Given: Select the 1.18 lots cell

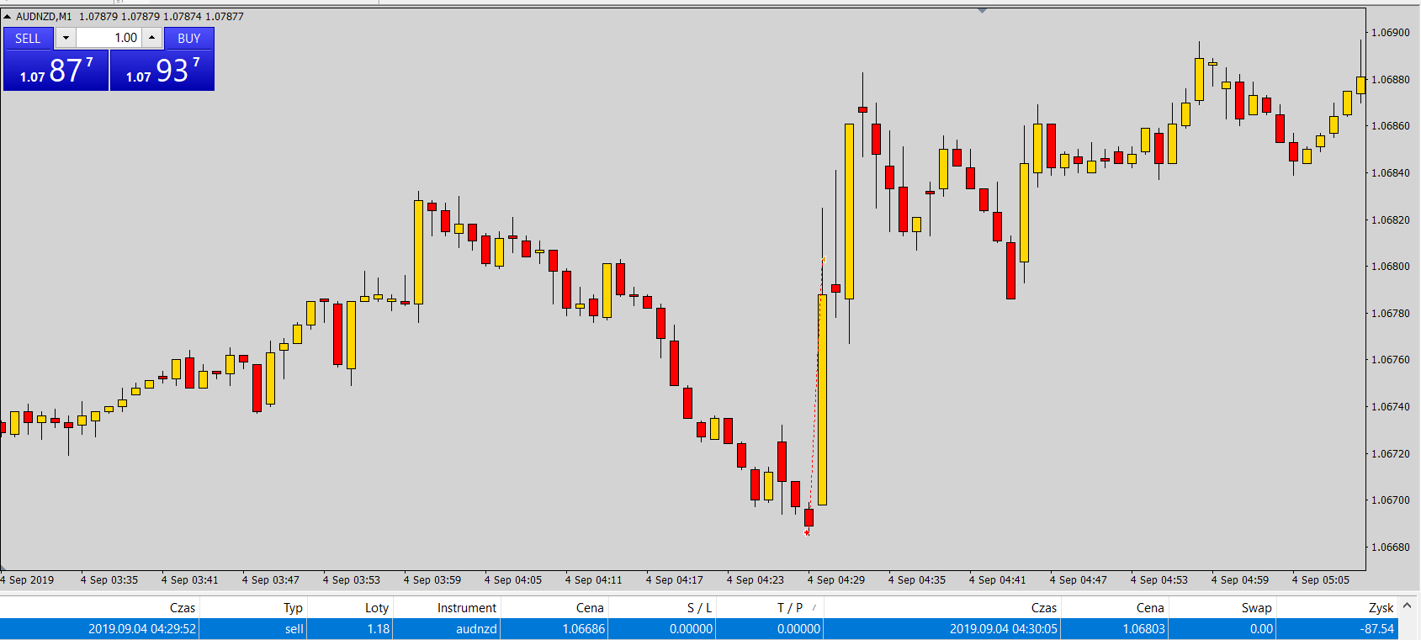Looking at the screenshot, I should [x=350, y=629].
